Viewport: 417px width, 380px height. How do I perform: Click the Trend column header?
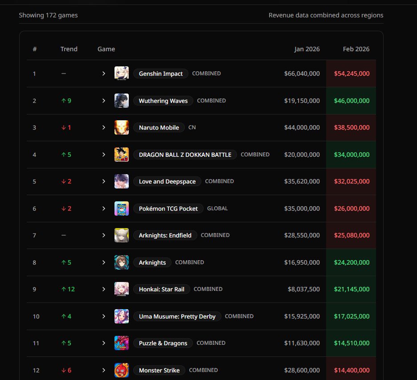[69, 49]
